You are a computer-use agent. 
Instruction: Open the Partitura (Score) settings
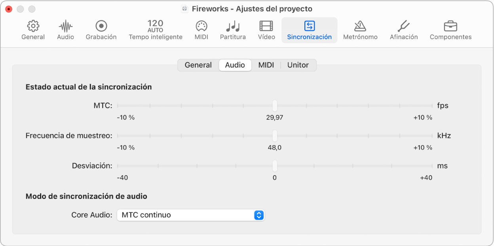233,30
